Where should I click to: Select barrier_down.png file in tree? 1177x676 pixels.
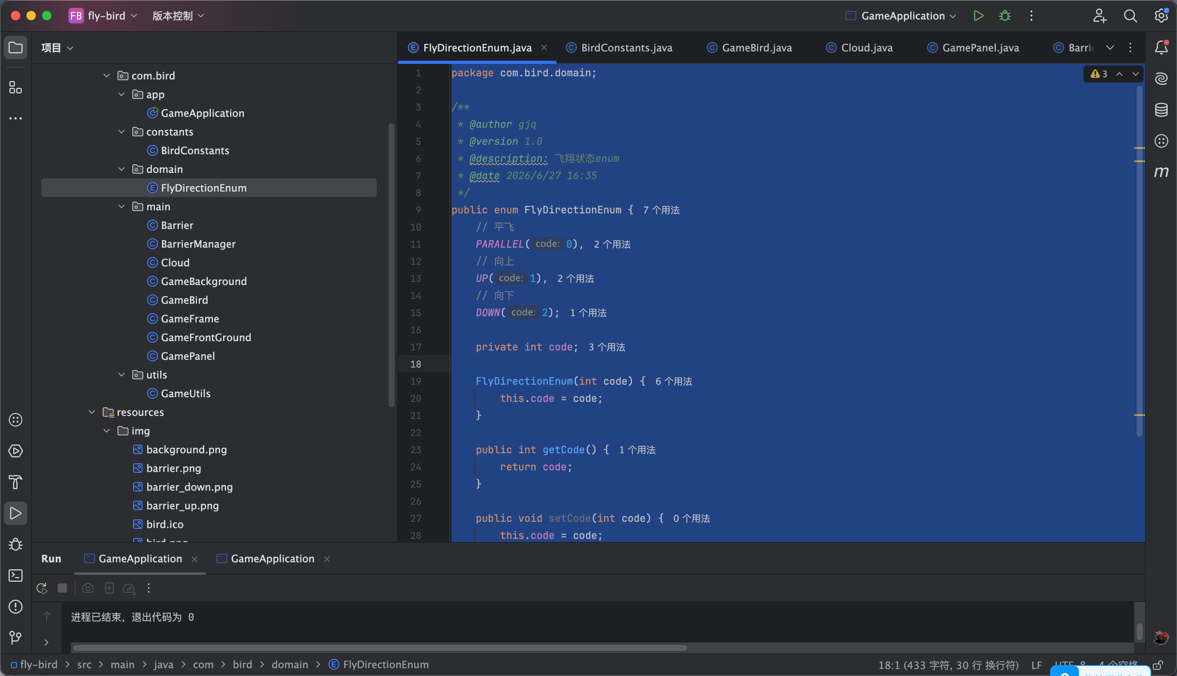pos(189,487)
